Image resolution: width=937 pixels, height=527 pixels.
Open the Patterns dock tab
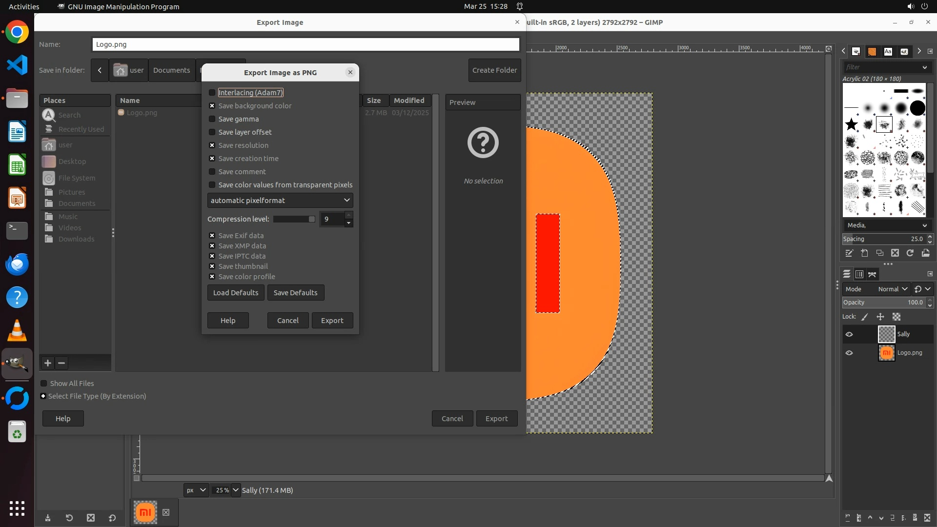[872, 51]
